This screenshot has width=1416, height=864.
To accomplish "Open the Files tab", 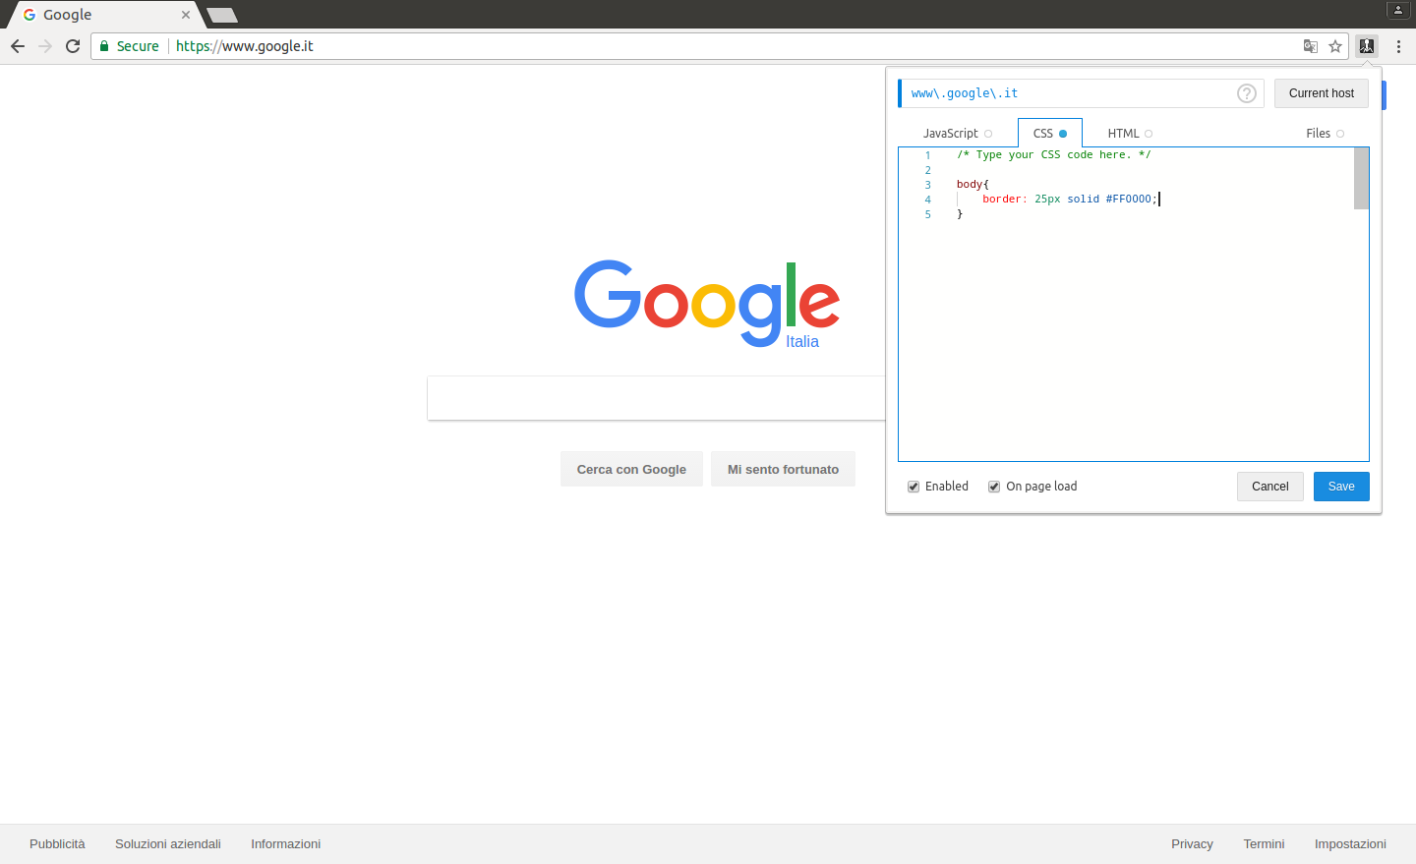I will [x=1325, y=133].
